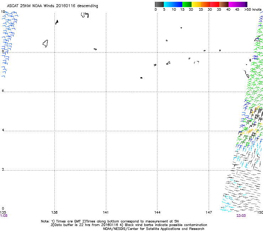Click the red legend color segment
The image size is (263, 231).
[215, 4]
